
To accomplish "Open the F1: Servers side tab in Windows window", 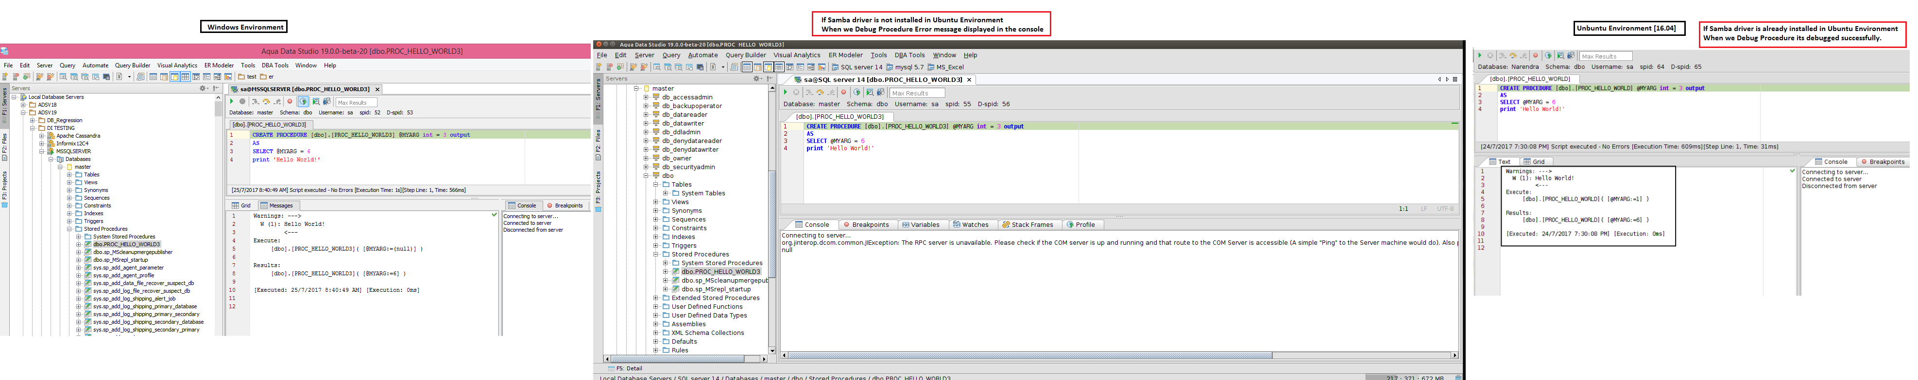I will 4,105.
